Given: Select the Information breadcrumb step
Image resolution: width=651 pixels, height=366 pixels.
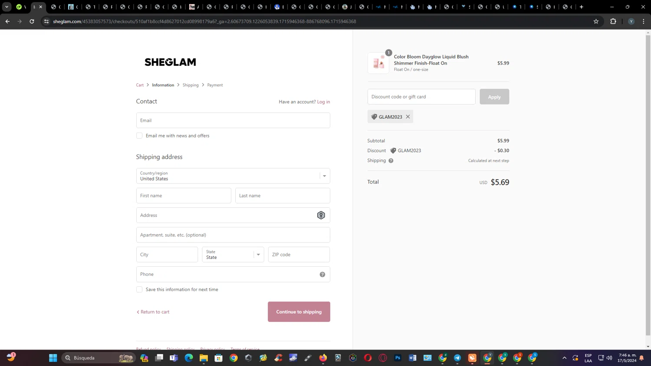Looking at the screenshot, I should pyautogui.click(x=163, y=85).
